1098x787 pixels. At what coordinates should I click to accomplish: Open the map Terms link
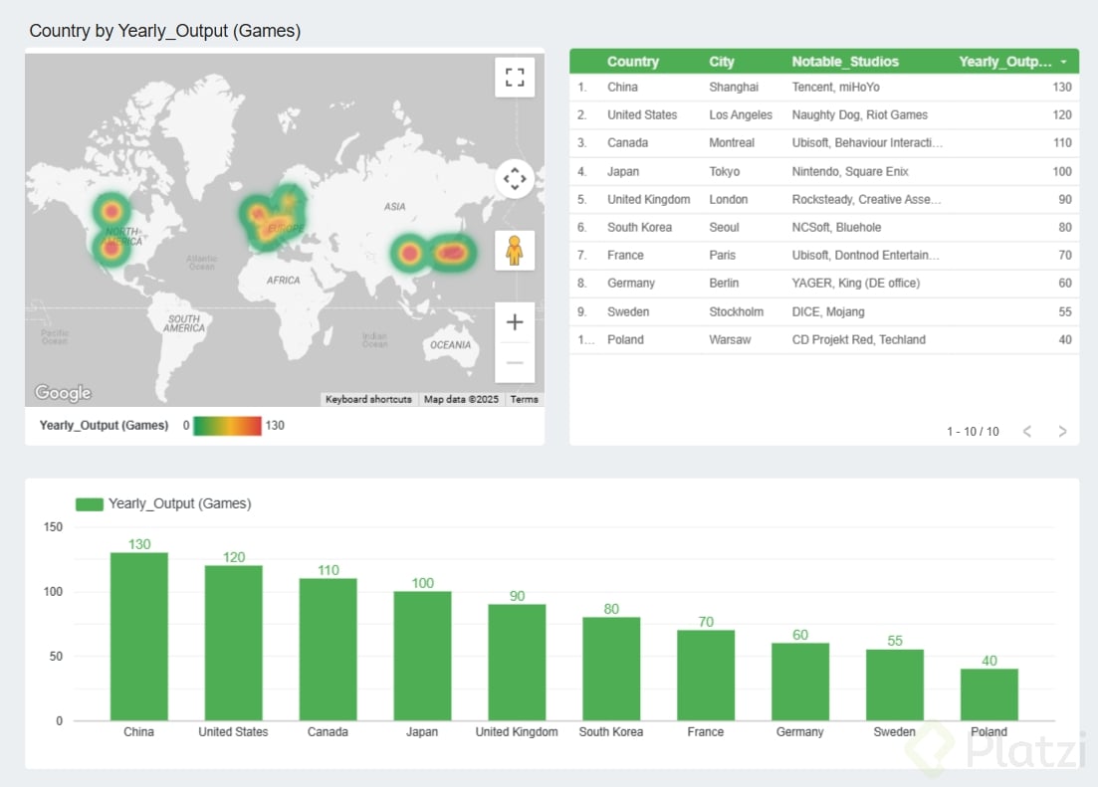[x=524, y=399]
